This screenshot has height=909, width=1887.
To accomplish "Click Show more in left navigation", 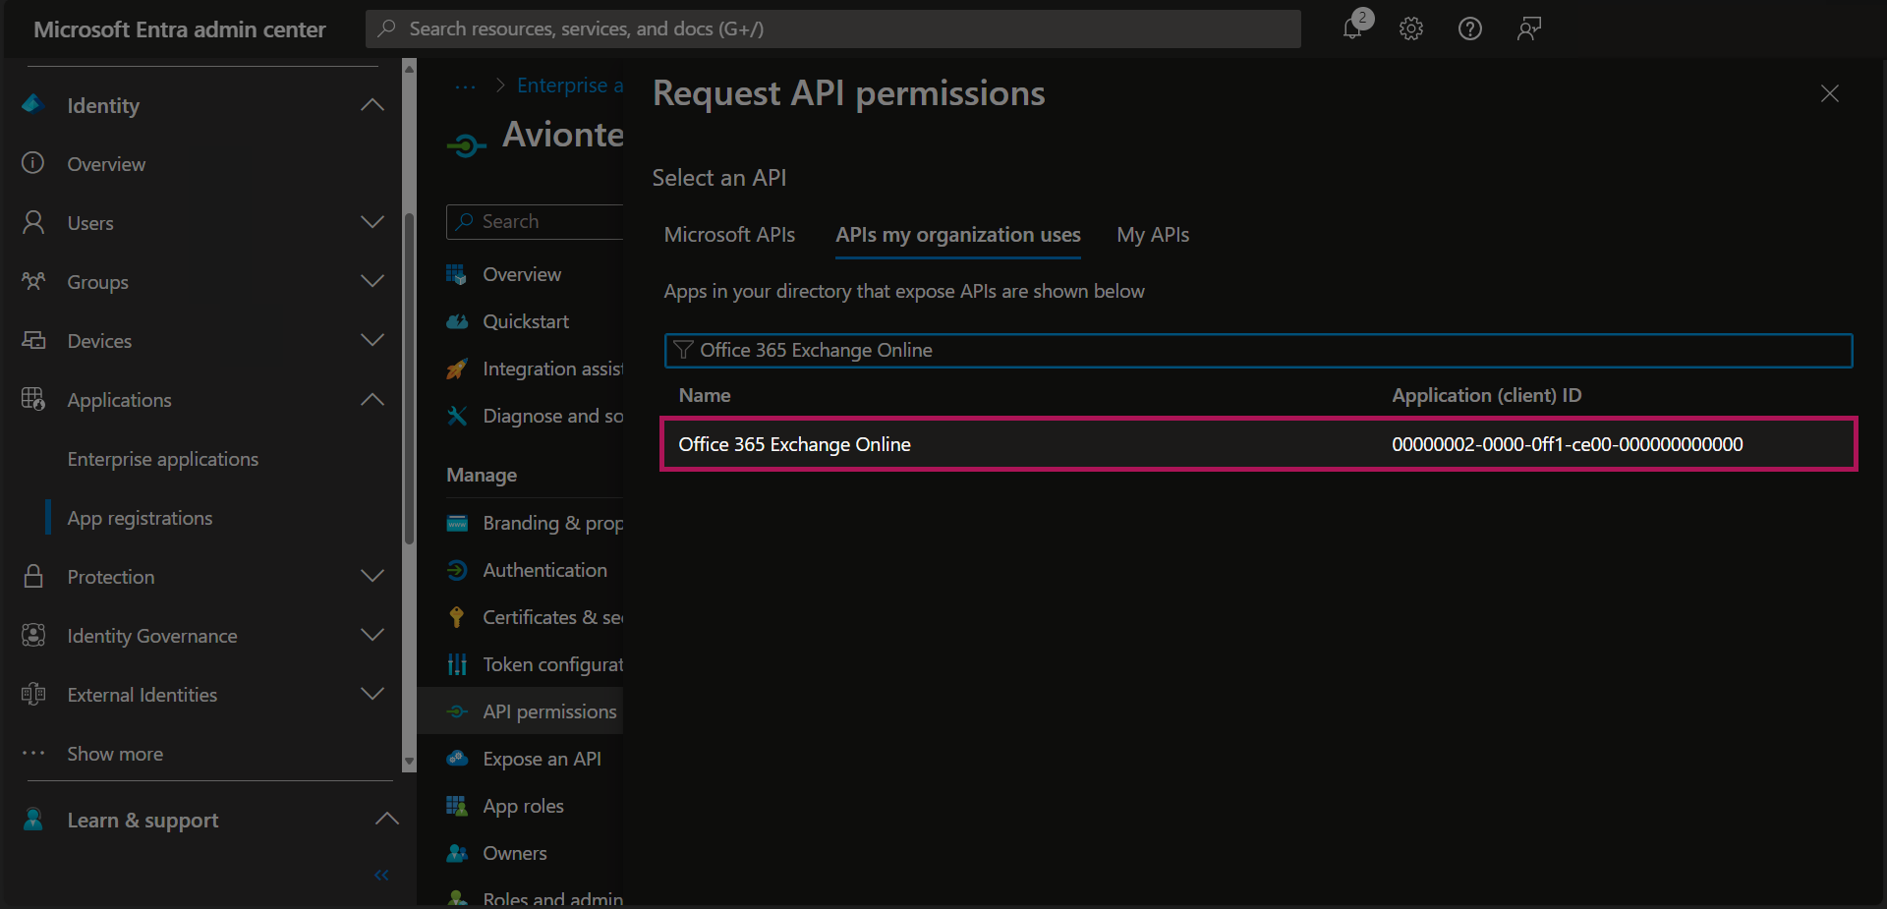I will pyautogui.click(x=115, y=754).
